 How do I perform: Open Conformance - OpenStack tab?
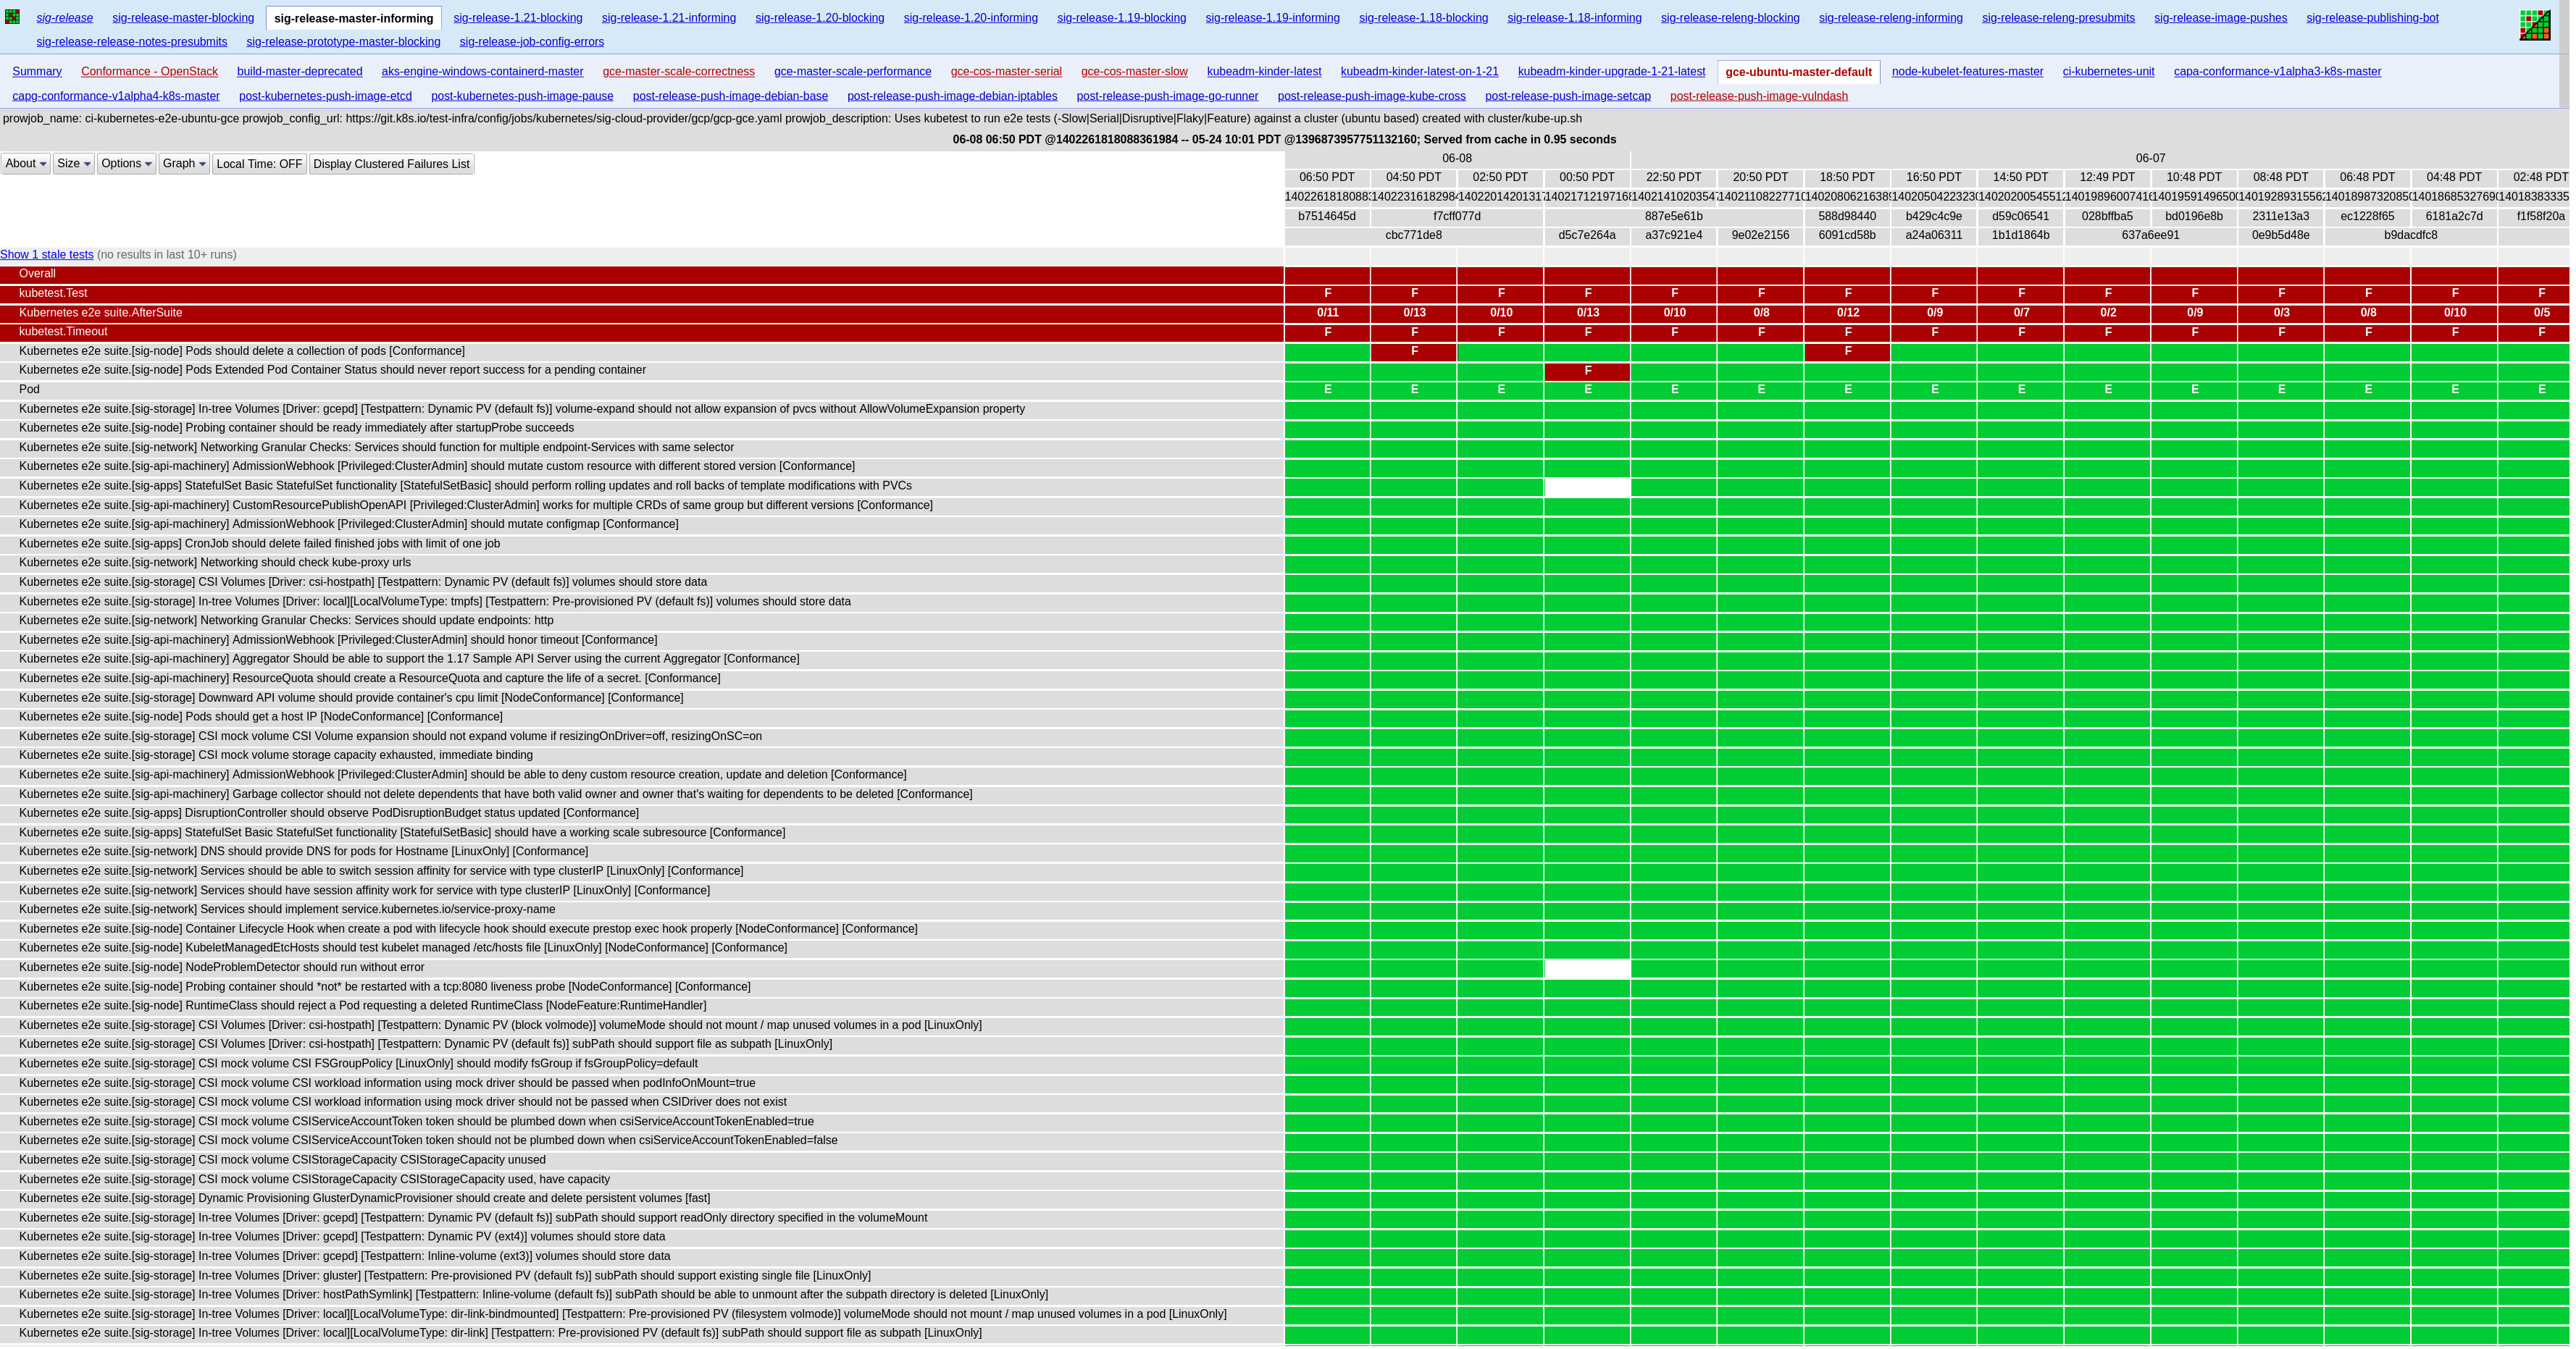[x=149, y=72]
